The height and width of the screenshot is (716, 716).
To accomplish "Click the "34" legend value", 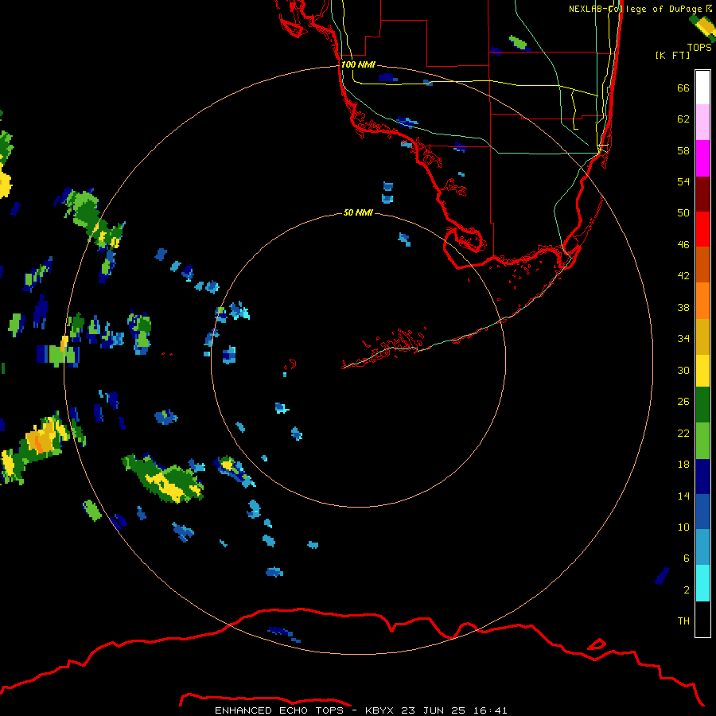I will tap(683, 338).
